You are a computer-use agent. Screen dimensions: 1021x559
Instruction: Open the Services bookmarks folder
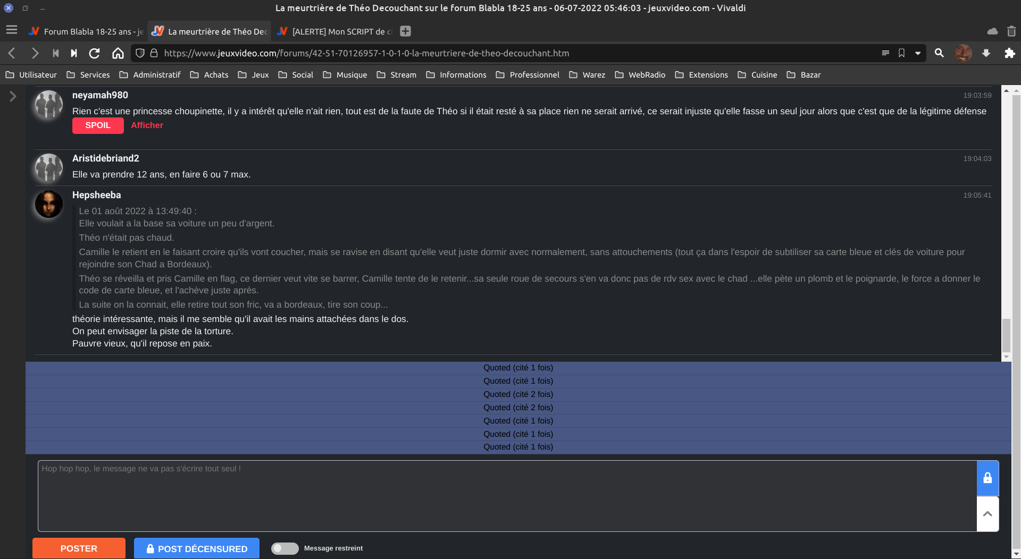tap(88, 75)
